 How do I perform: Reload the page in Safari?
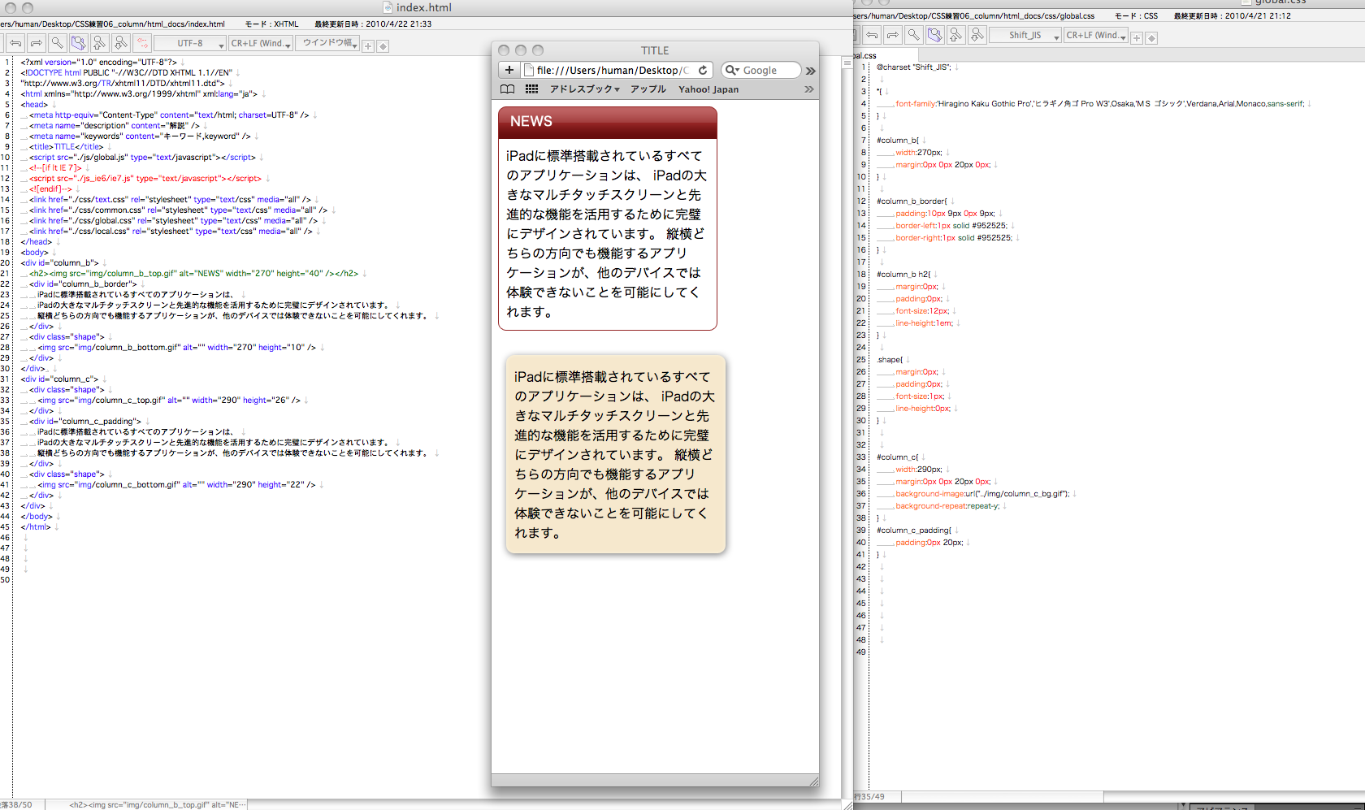coord(703,70)
